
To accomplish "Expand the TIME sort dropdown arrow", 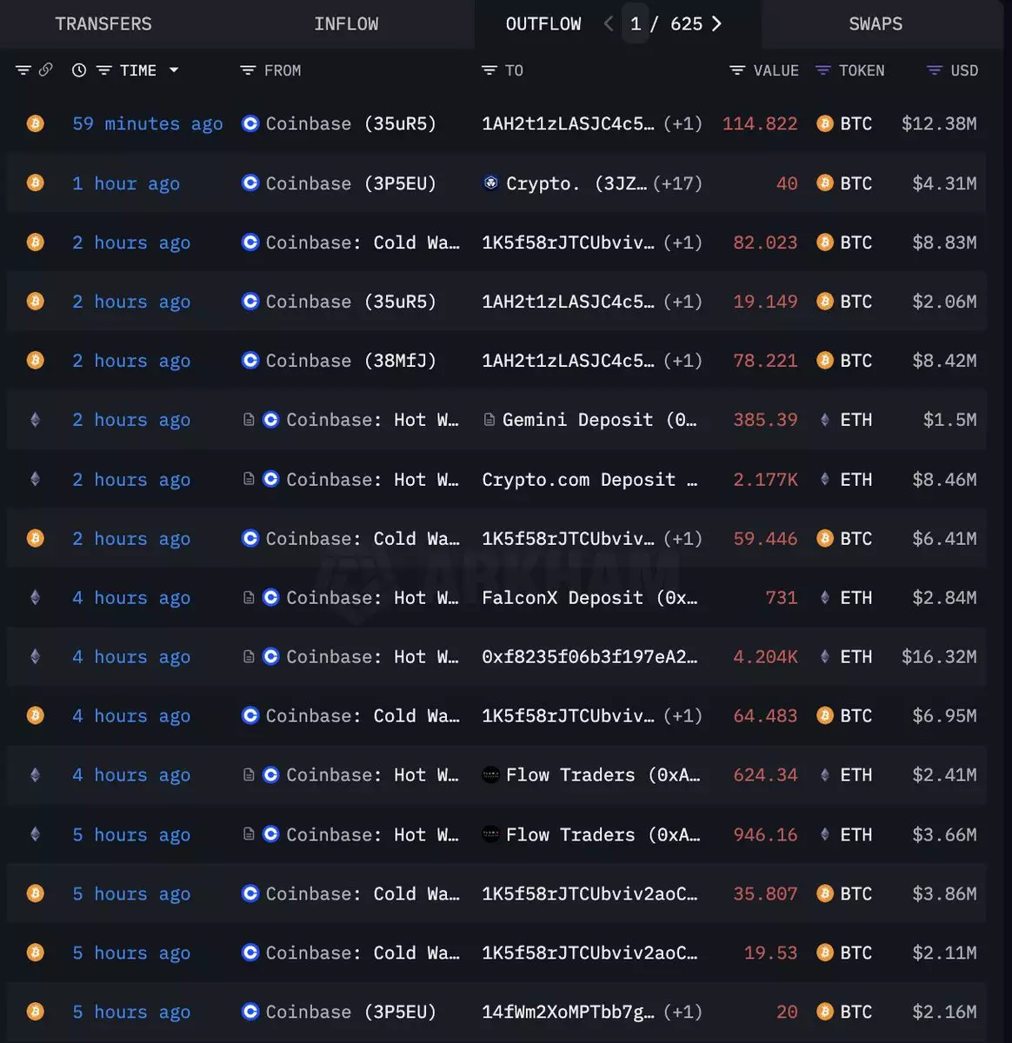I will click(x=174, y=70).
